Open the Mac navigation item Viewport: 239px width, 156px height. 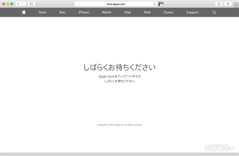[x=62, y=12]
